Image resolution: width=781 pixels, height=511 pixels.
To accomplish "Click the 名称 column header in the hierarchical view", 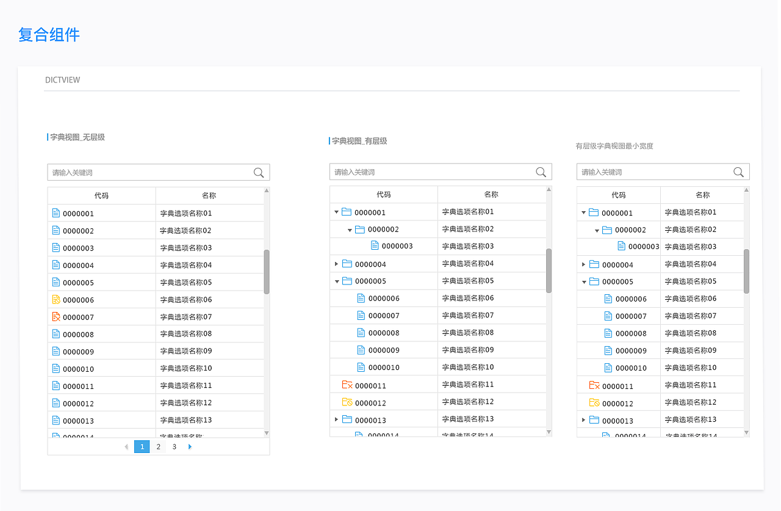I will click(x=491, y=194).
